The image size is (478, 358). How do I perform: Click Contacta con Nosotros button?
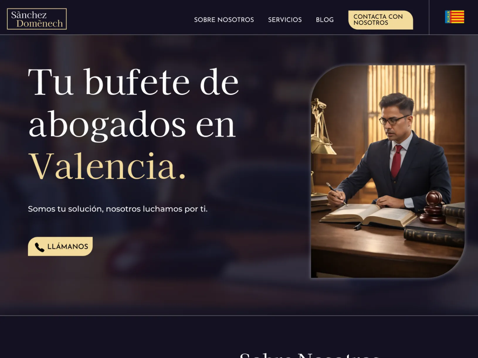(381, 20)
